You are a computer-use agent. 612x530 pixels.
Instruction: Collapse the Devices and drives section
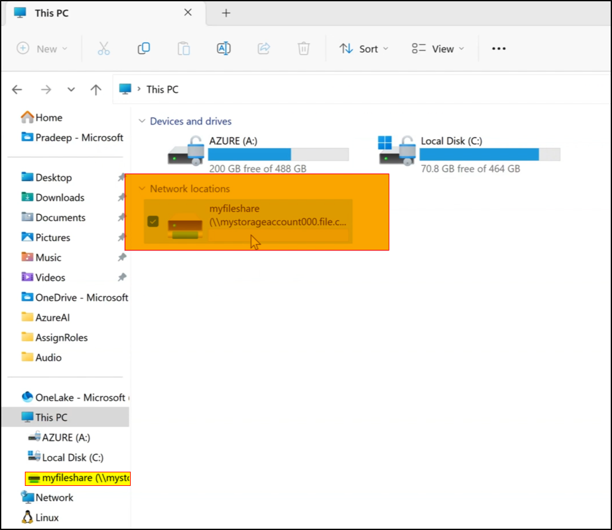[x=142, y=121]
